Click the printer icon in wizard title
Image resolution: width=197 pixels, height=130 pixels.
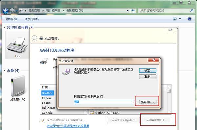41,38
